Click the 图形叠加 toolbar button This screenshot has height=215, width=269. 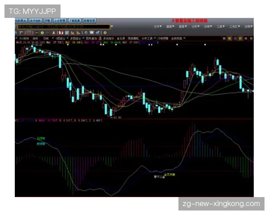pyautogui.click(x=91, y=39)
